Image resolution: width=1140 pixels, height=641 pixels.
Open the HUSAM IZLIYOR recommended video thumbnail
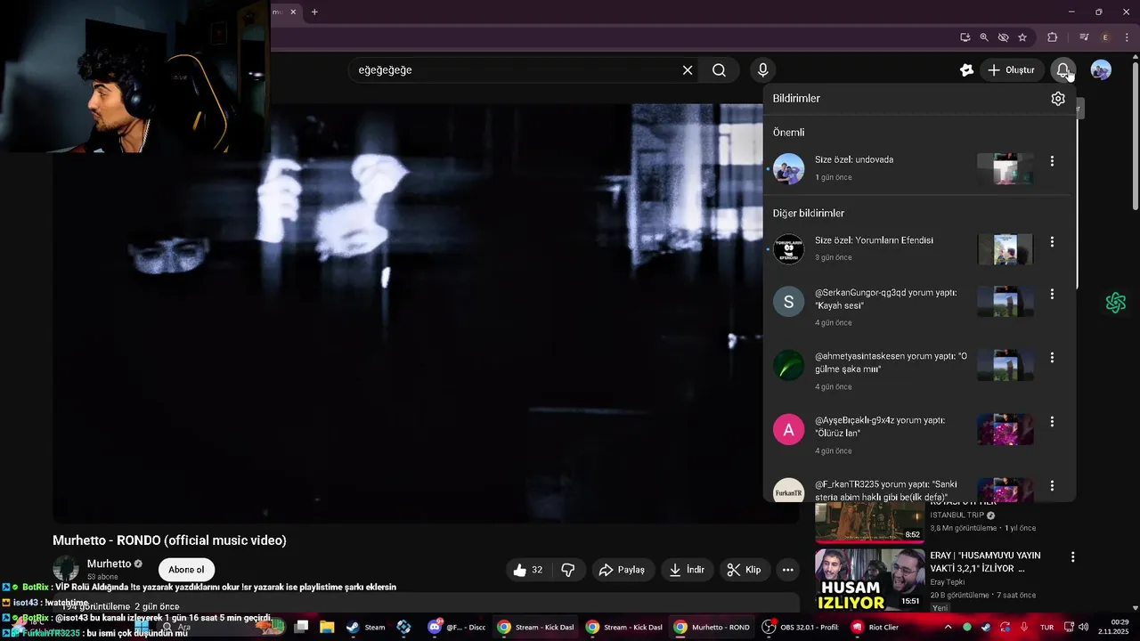[x=870, y=580]
